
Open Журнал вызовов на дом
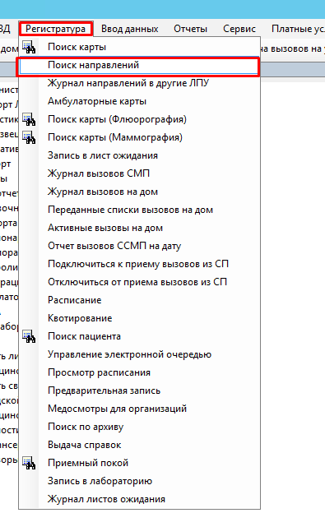pos(139,192)
